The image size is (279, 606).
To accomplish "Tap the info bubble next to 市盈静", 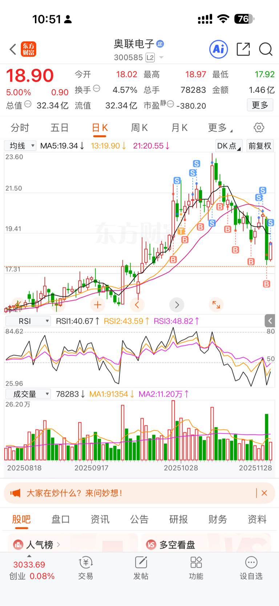I will click(170, 104).
